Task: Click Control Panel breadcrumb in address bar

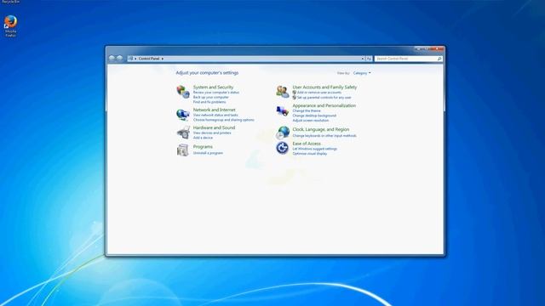Action: click(149, 59)
